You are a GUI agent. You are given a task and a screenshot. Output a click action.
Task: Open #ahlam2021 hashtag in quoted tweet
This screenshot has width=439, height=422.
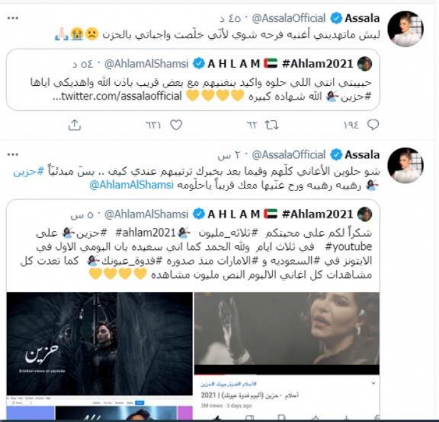coord(145,233)
